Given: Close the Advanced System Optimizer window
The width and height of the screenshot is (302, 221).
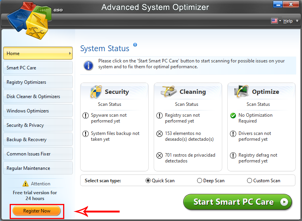Looking at the screenshot, I should (291, 4).
